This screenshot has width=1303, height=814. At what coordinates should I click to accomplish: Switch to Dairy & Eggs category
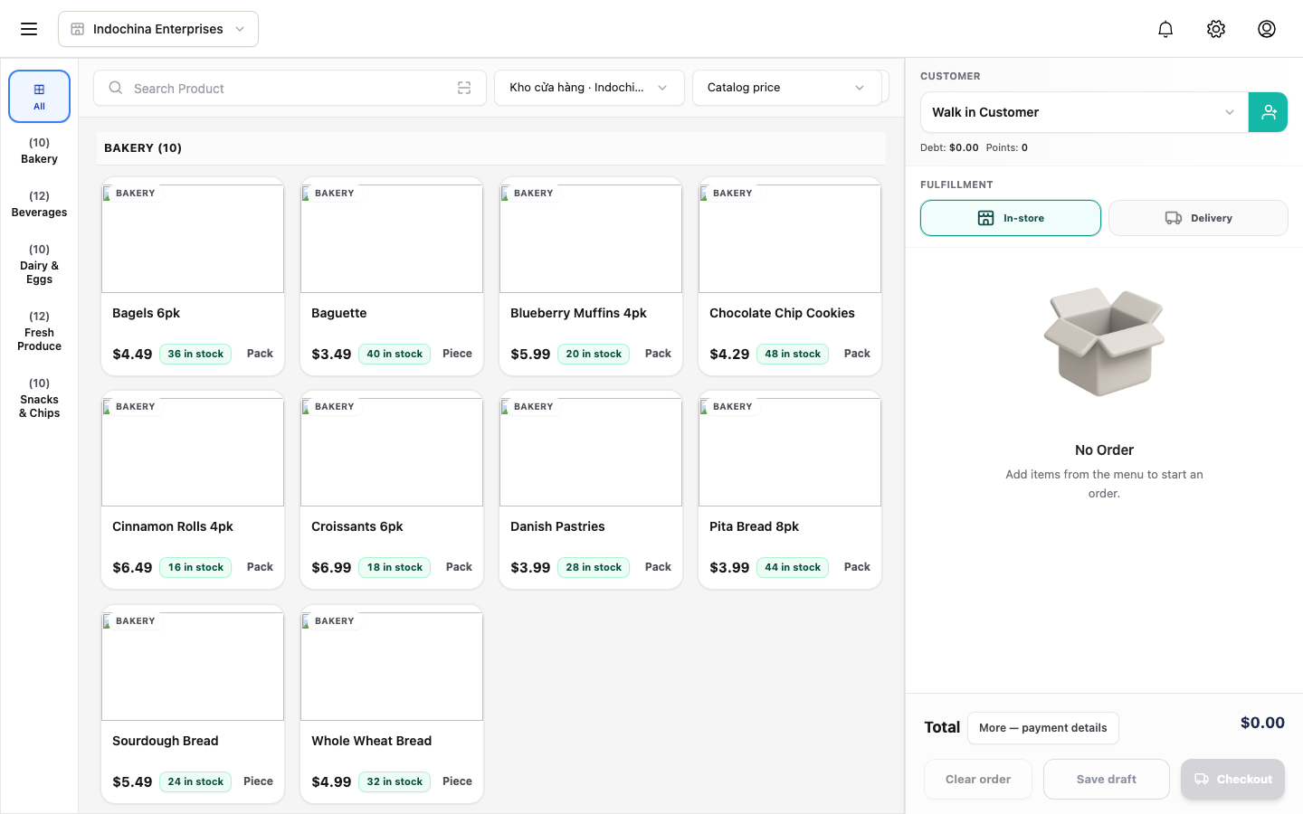(40, 264)
